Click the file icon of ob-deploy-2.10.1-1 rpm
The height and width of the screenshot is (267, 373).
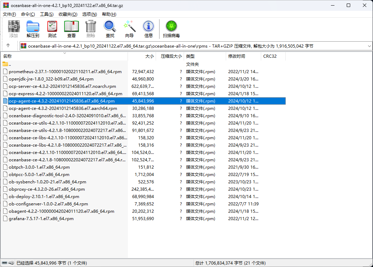coord(5,196)
